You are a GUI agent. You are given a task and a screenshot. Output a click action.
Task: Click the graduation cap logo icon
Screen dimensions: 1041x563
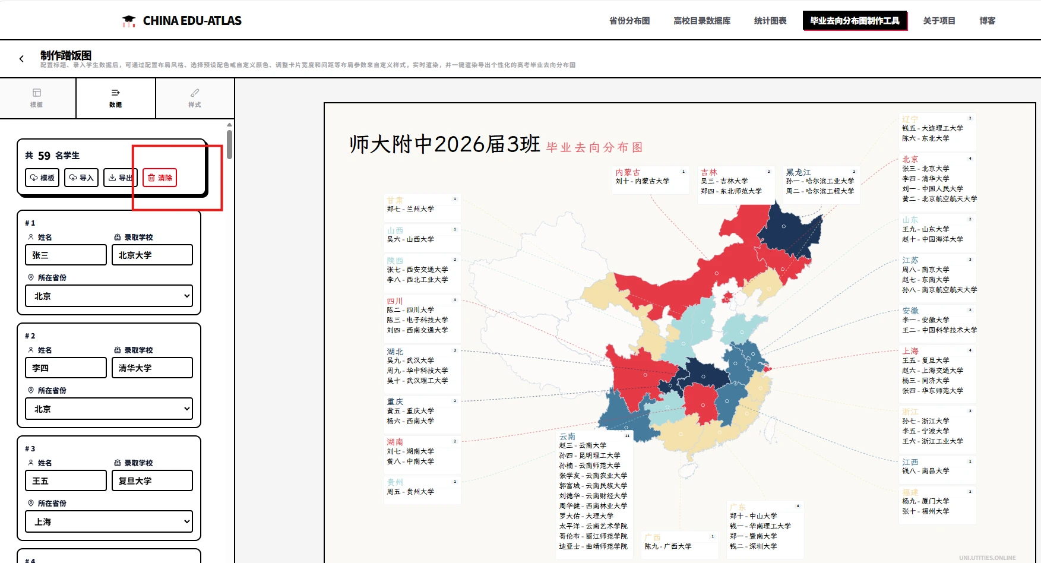pyautogui.click(x=129, y=21)
